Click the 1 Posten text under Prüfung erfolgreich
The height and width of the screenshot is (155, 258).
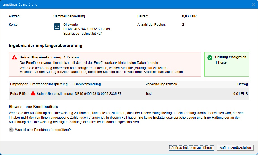coord(222,62)
